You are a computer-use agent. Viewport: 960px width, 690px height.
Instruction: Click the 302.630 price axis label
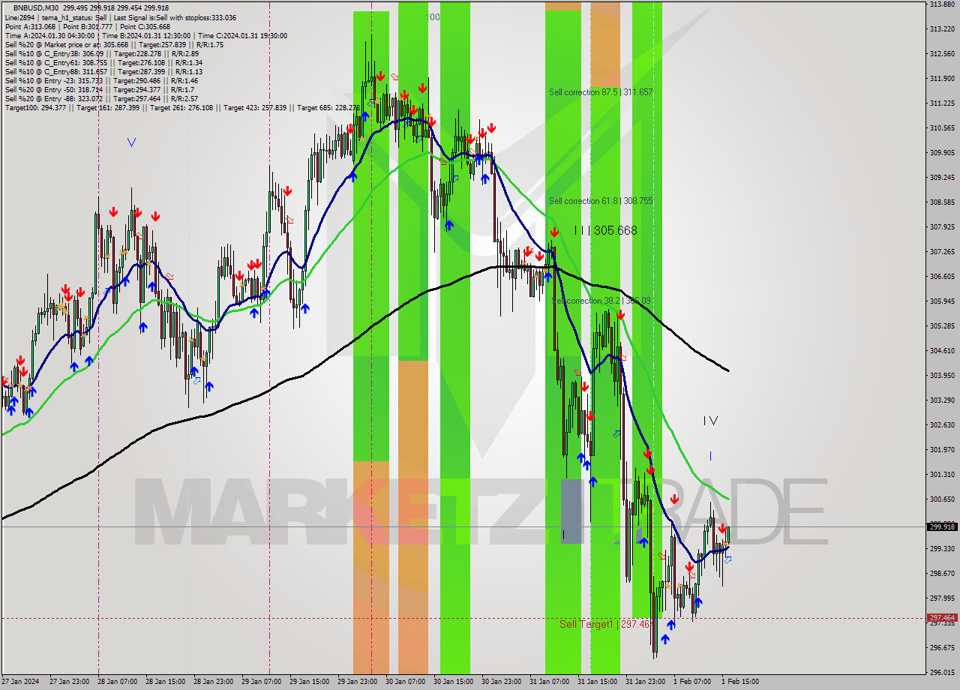[942, 424]
